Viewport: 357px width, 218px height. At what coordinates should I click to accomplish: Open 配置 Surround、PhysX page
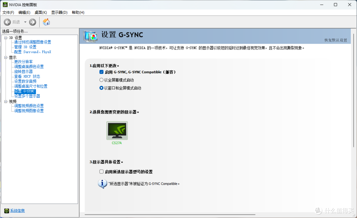pos(32,52)
